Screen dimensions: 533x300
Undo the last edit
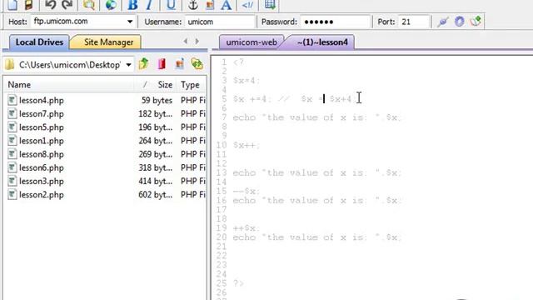coord(50,4)
